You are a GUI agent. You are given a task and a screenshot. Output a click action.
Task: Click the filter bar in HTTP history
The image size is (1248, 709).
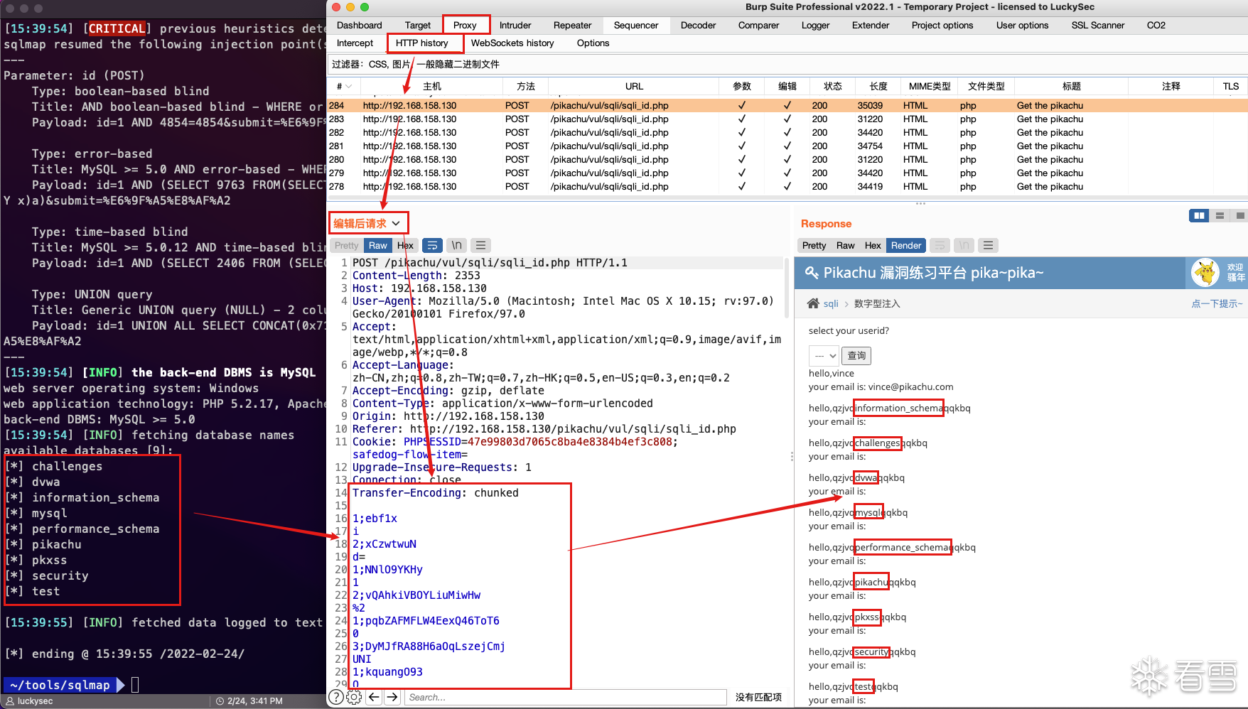[787, 64]
